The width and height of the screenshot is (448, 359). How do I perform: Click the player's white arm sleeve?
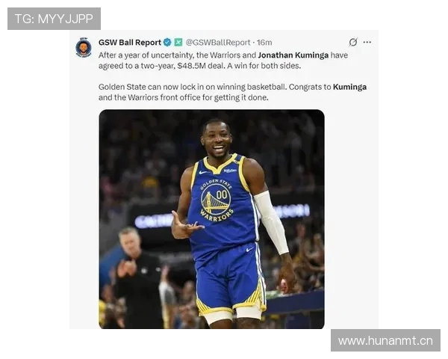[272, 222]
